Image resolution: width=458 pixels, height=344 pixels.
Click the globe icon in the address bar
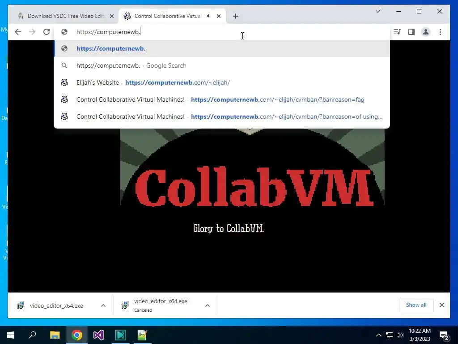click(64, 32)
